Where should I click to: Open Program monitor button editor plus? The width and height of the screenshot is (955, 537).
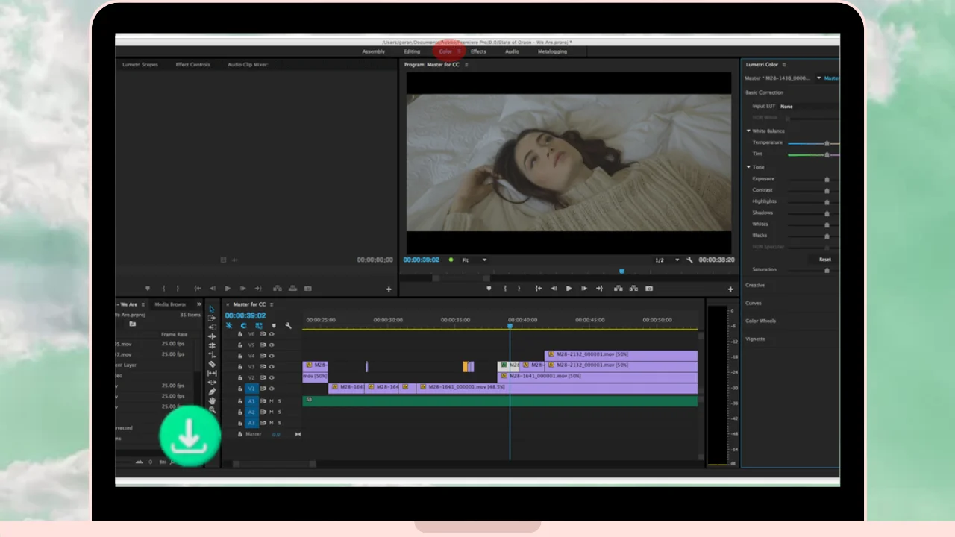730,289
